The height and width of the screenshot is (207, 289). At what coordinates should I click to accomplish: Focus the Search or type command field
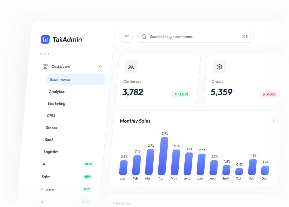195,37
